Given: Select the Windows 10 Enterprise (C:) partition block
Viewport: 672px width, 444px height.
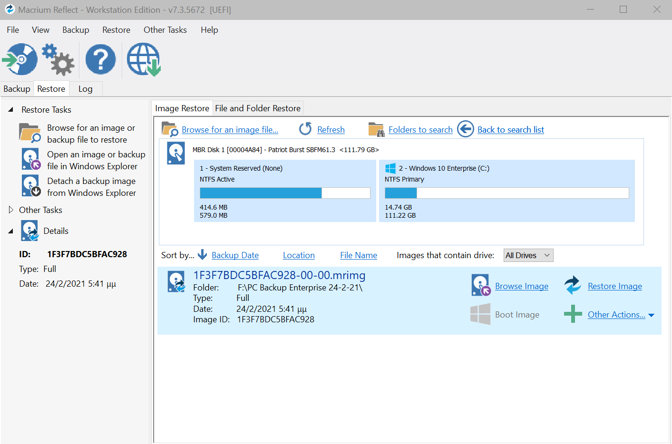Looking at the screenshot, I should [507, 191].
